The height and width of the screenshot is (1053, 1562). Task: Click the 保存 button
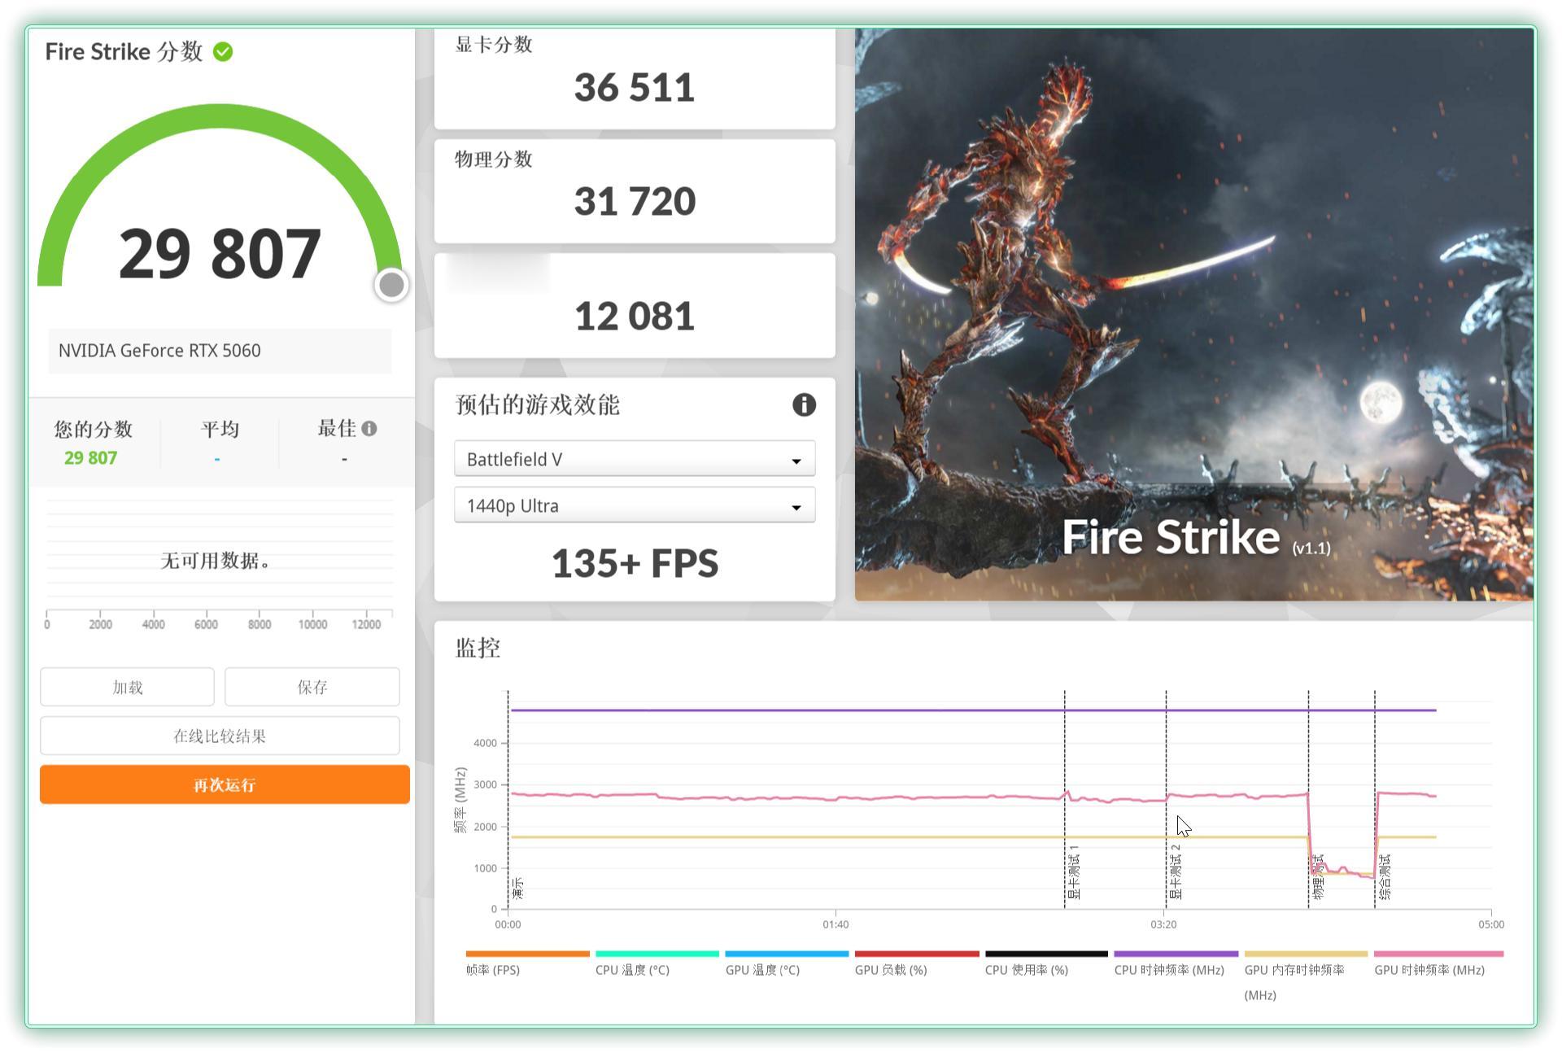click(312, 687)
